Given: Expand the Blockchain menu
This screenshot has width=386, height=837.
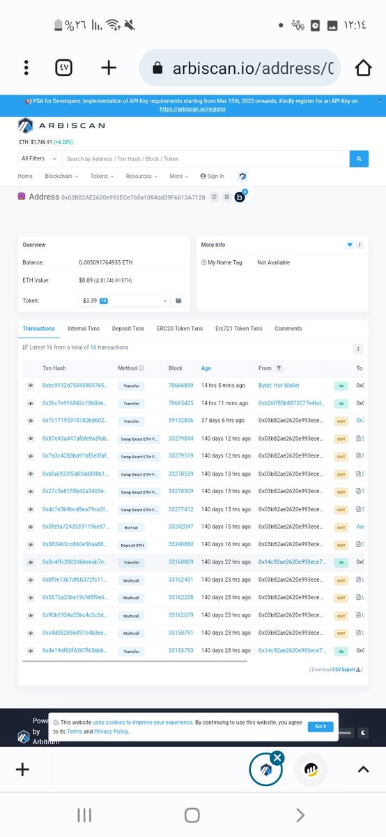Looking at the screenshot, I should (61, 176).
